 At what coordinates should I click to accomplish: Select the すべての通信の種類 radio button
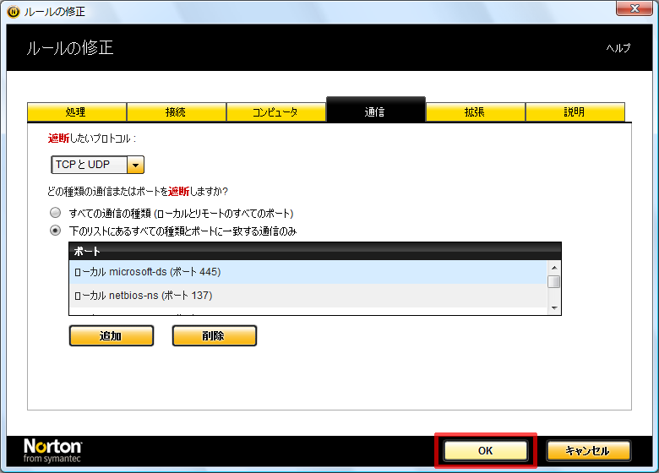(56, 213)
